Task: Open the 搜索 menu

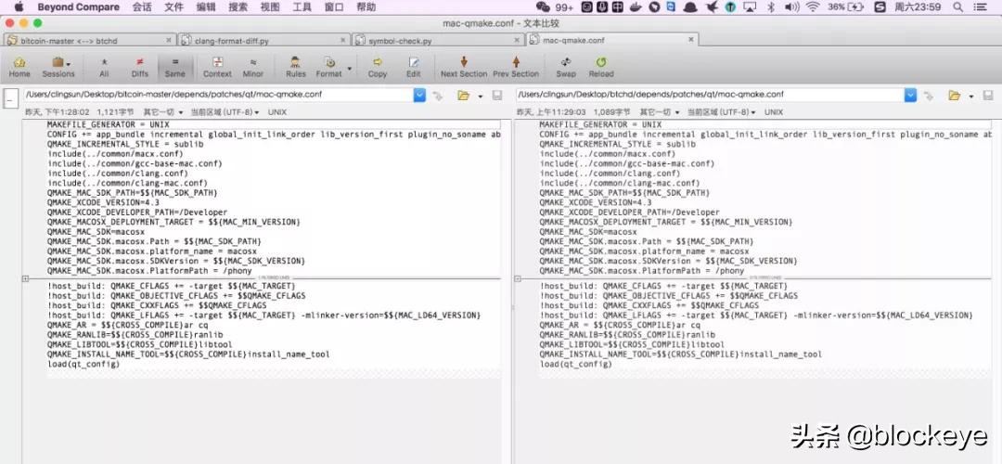Action: click(238, 7)
